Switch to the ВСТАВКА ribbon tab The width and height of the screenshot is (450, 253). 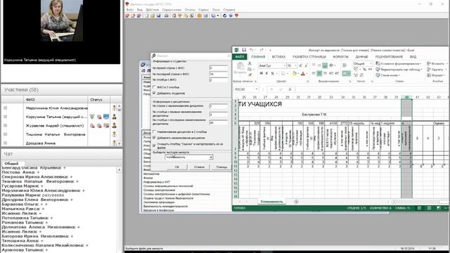(278, 57)
